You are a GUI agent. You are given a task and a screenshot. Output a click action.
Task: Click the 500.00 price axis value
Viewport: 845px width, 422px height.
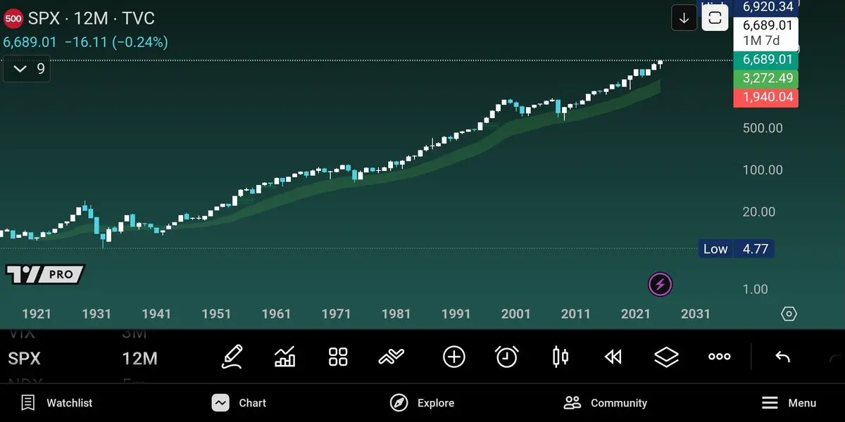[763, 128]
